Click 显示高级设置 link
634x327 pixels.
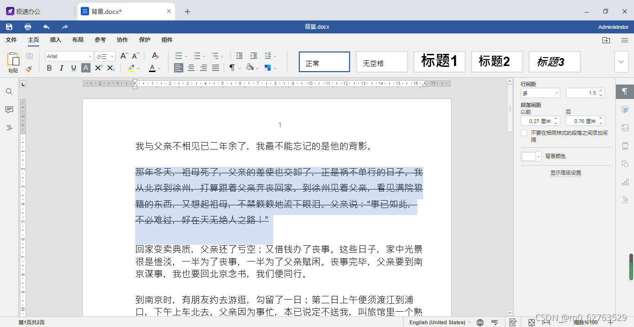point(566,173)
